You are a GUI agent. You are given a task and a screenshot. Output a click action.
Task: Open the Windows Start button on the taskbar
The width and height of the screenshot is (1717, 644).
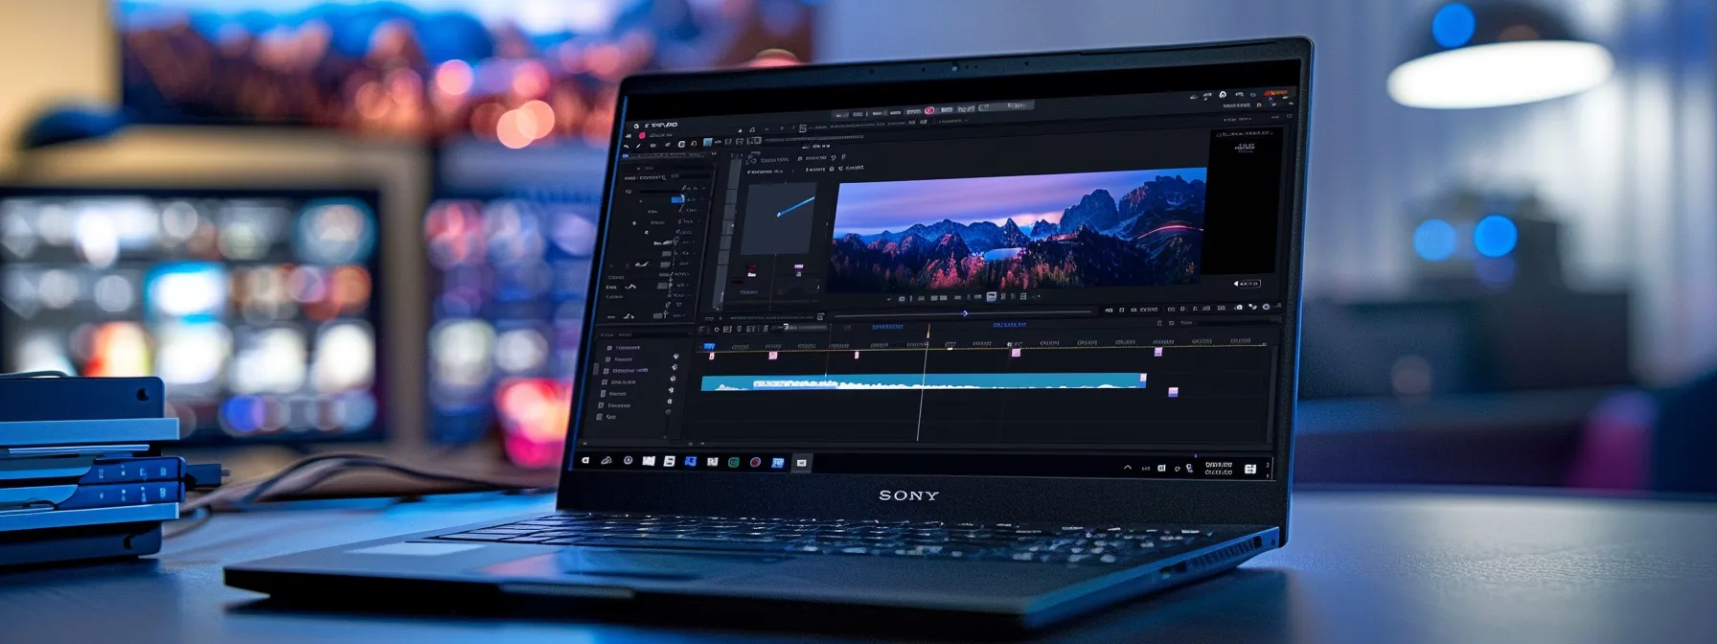click(585, 461)
